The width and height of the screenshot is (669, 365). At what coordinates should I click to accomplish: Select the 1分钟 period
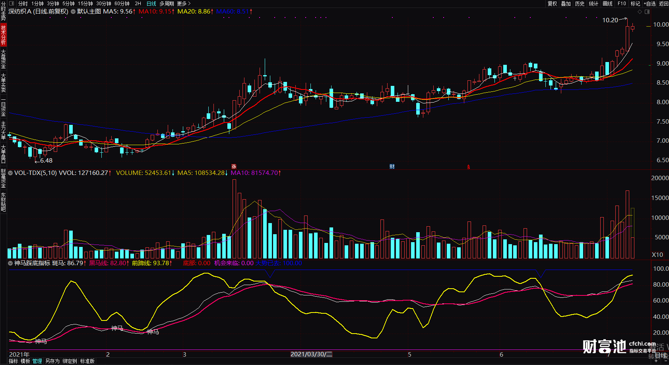point(37,4)
